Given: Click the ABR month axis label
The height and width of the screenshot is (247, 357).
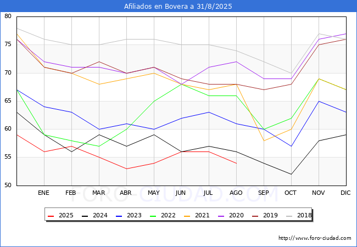Looking at the screenshot, I should (126, 193).
